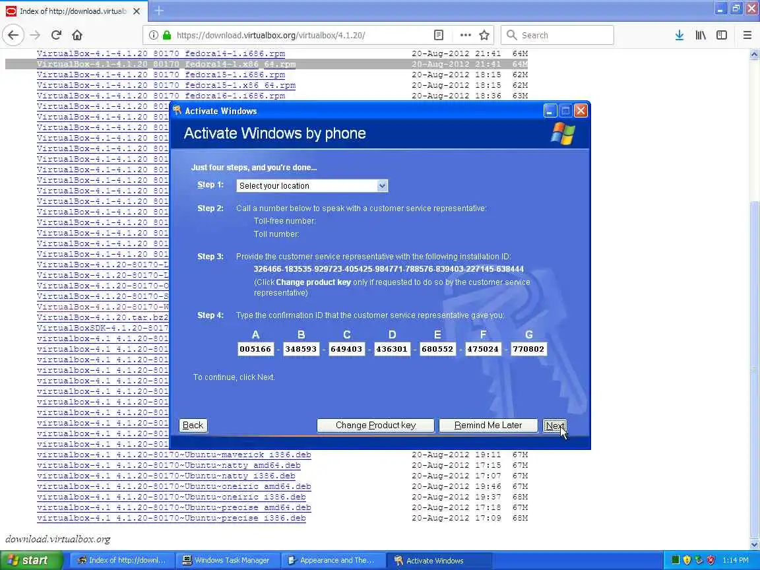Show site information icon in address bar

[x=154, y=35]
